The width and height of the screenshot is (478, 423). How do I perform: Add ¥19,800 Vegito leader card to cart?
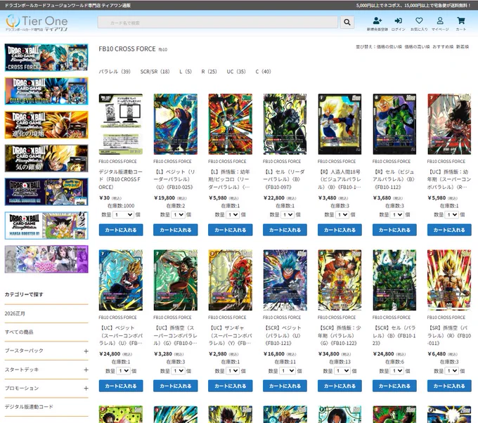click(176, 230)
